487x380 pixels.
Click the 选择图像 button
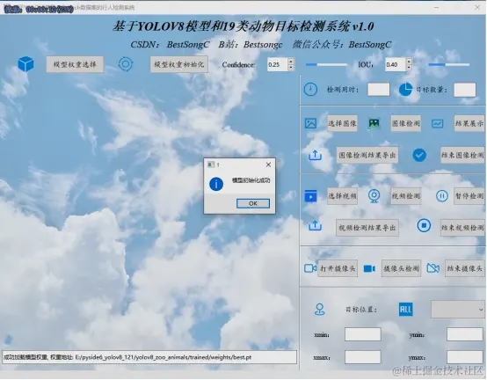coord(342,123)
